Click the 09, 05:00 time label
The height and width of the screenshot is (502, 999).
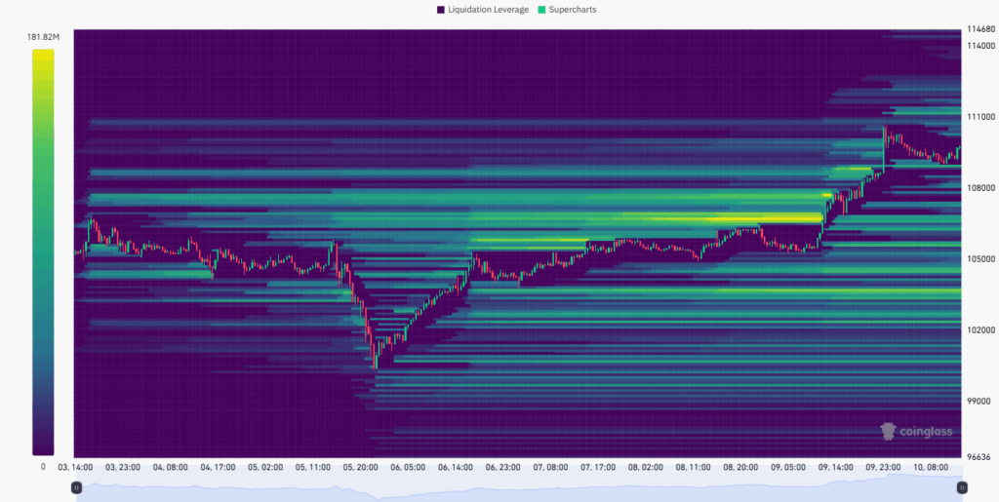coord(788,467)
